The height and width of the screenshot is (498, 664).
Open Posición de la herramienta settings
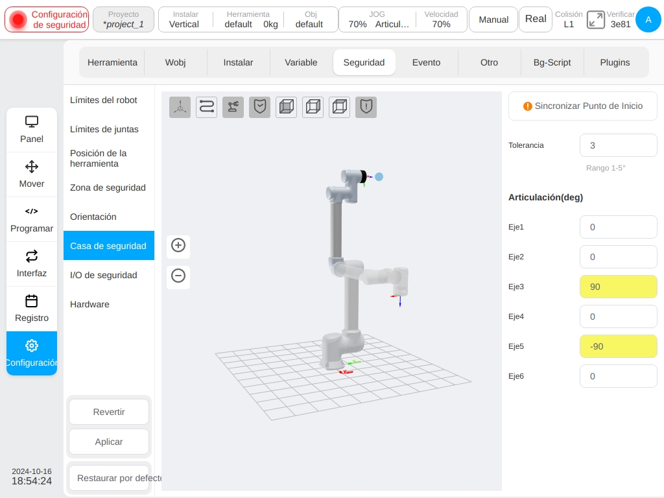point(109,158)
